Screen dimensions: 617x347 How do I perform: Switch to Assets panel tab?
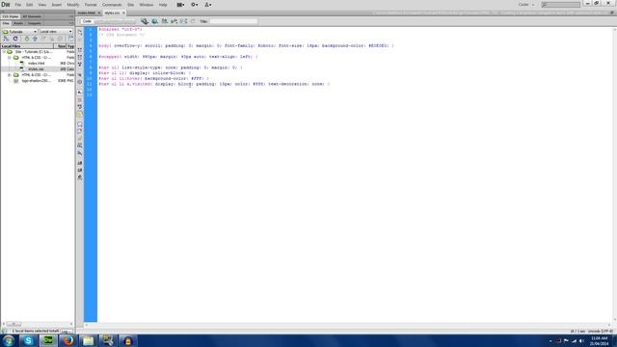(x=18, y=23)
